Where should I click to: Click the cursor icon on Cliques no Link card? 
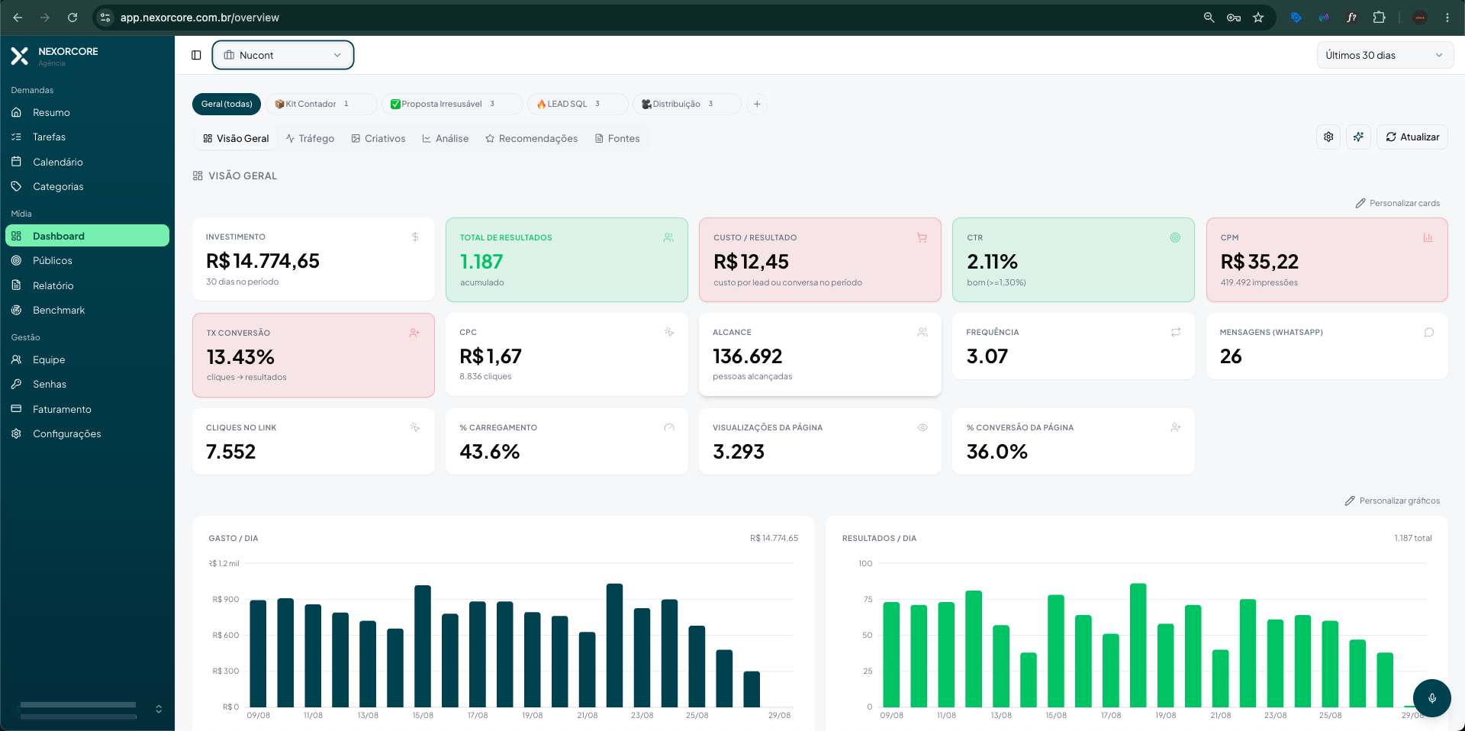[415, 427]
